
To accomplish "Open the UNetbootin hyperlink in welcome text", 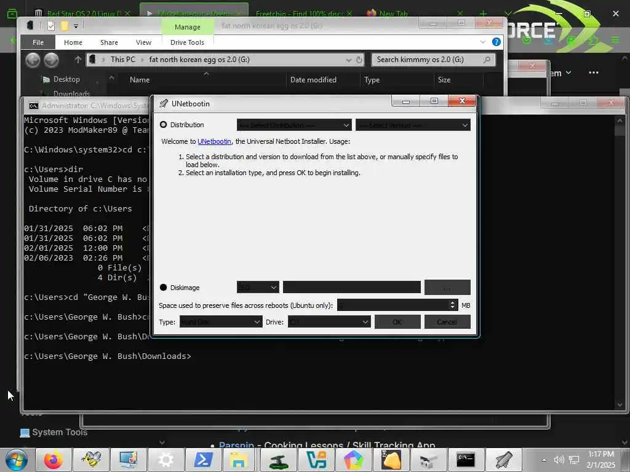I will coord(214,141).
